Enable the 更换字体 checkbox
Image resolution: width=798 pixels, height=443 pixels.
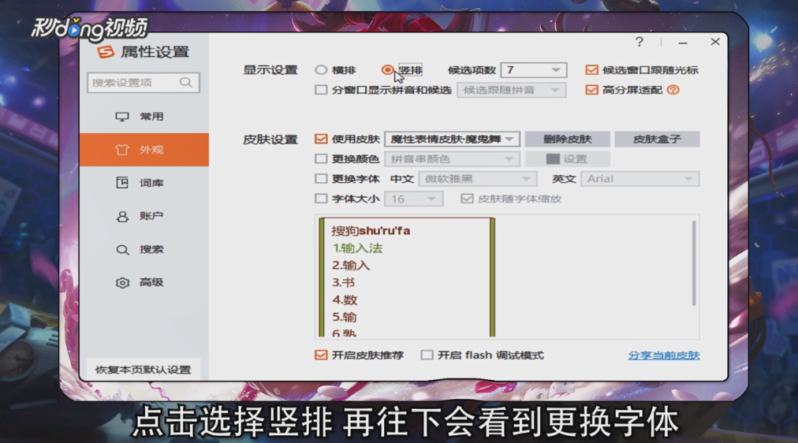[321, 178]
